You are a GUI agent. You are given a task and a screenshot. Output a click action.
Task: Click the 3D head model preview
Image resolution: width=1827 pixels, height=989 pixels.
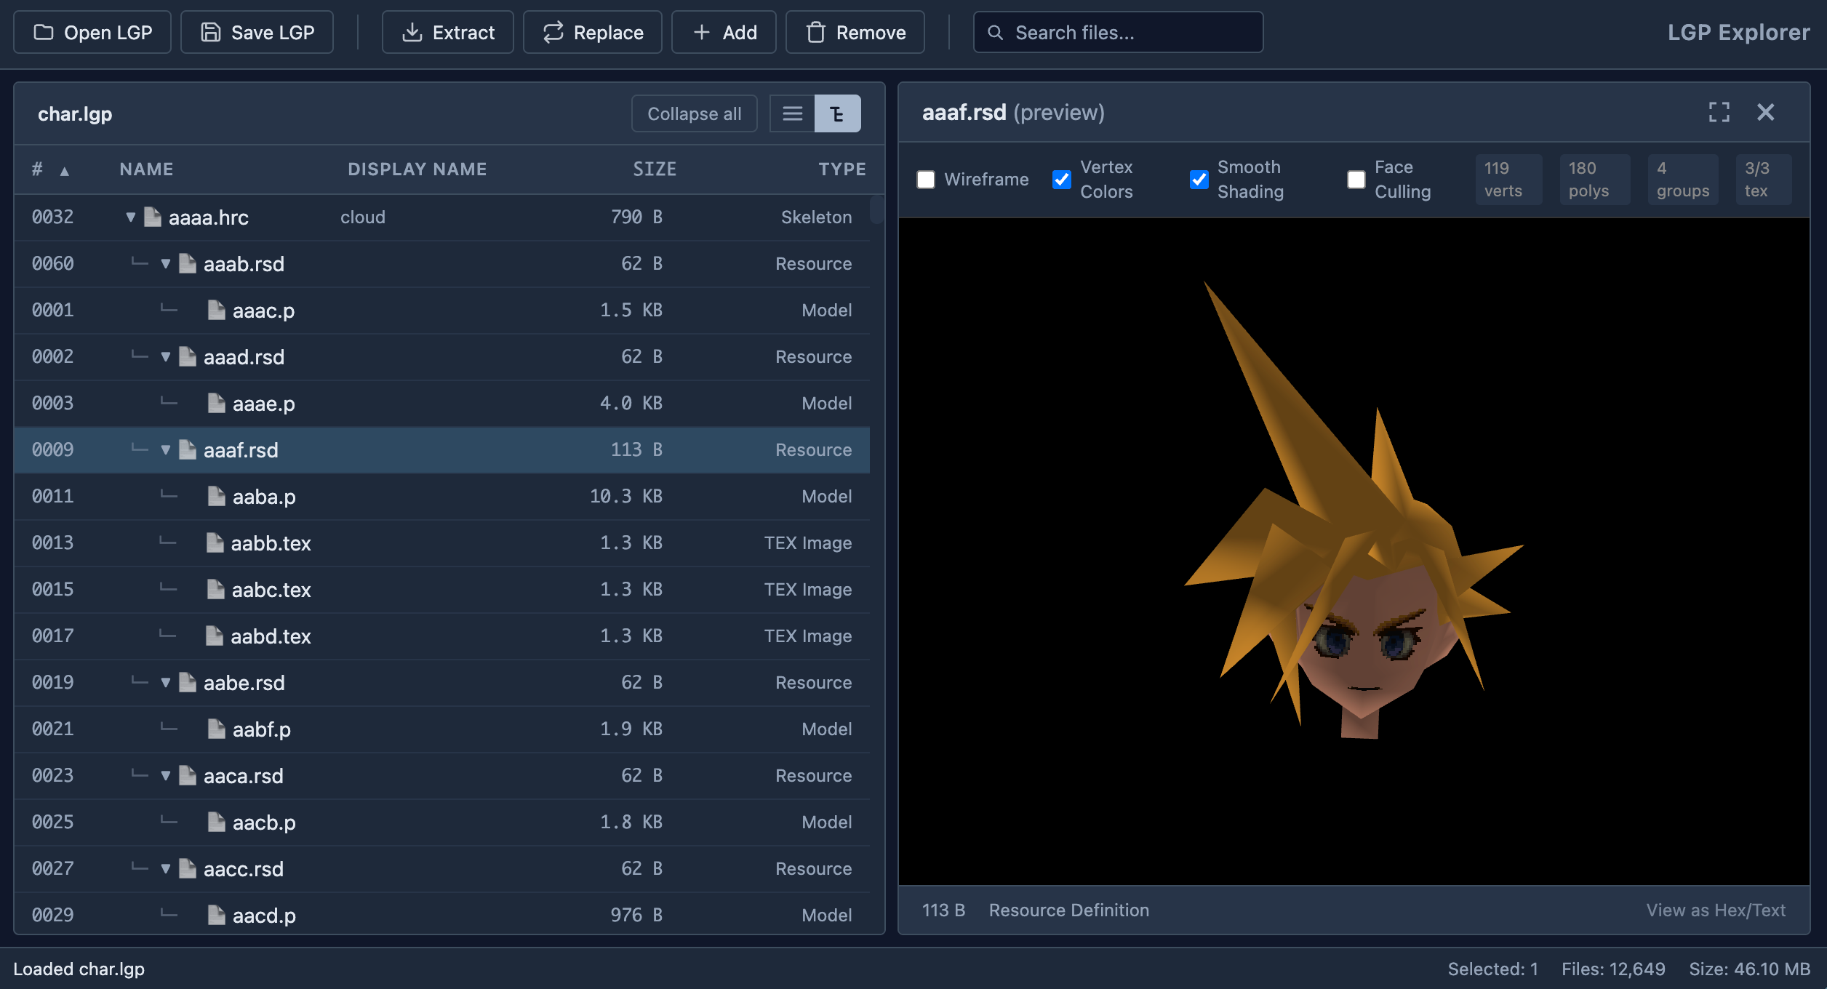click(x=1354, y=551)
